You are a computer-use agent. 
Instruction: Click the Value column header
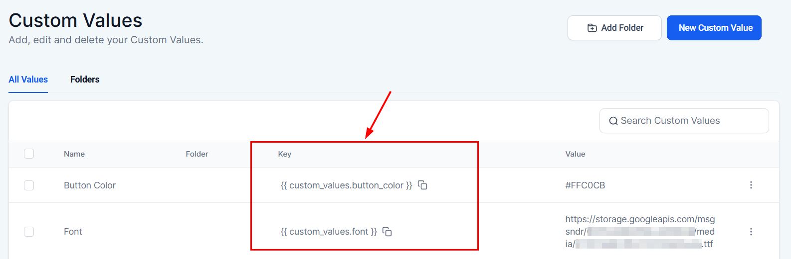(x=575, y=154)
